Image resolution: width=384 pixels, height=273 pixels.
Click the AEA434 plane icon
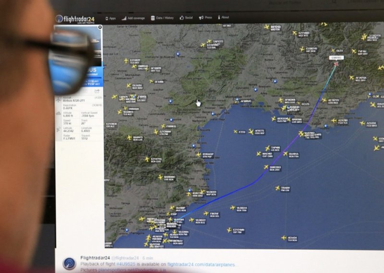[x=284, y=237]
